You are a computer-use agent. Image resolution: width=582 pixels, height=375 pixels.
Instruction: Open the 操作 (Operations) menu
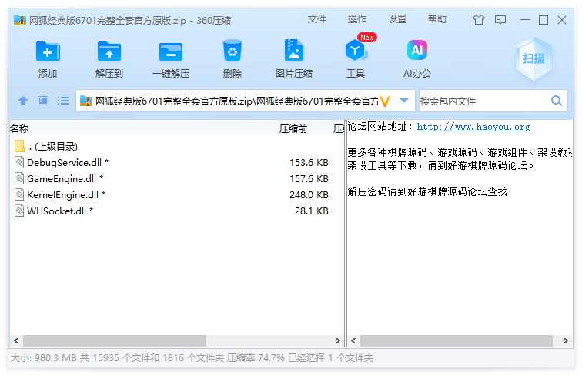pos(356,19)
